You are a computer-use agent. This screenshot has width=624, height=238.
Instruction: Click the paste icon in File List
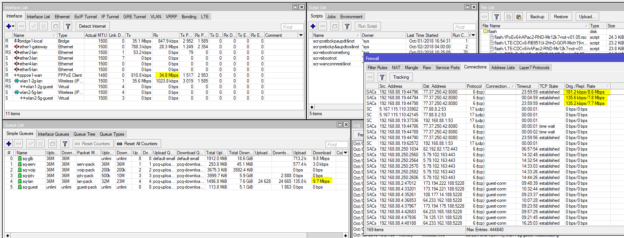click(518, 17)
